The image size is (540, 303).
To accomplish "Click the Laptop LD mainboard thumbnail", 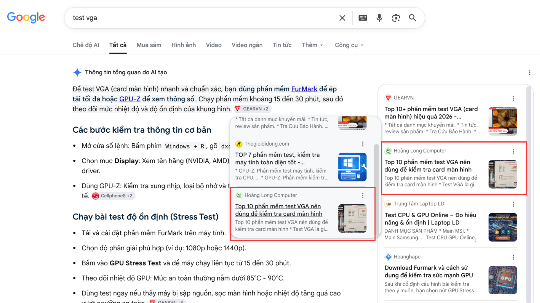I will 503,227.
